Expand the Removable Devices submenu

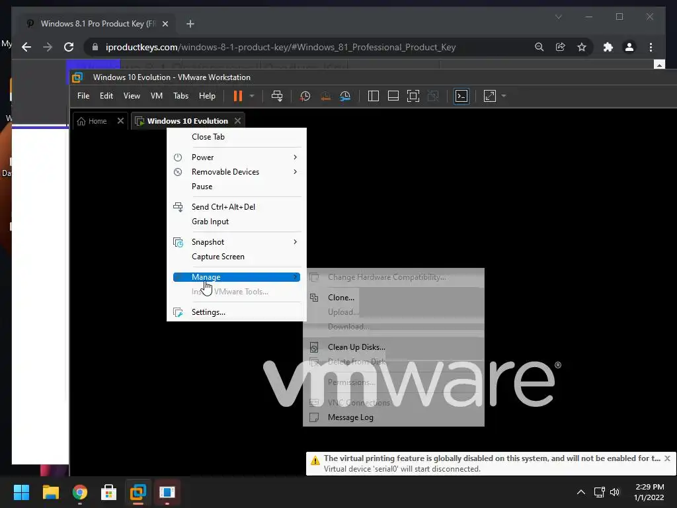pyautogui.click(x=237, y=172)
